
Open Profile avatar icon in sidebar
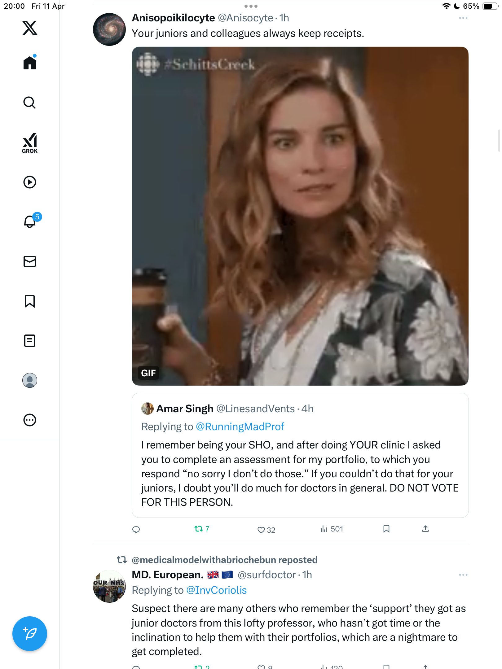pos(30,380)
